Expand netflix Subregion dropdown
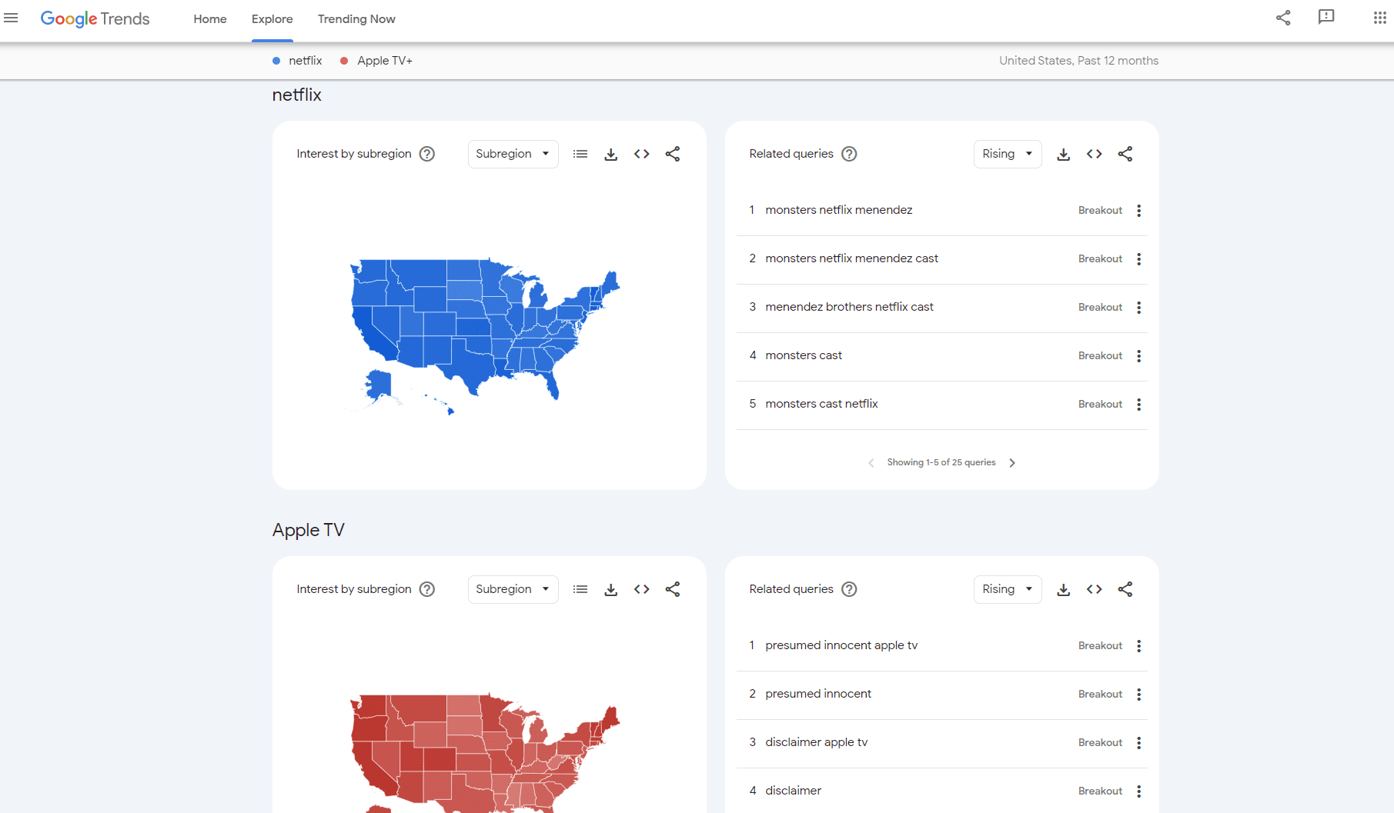The image size is (1394, 813). point(513,154)
